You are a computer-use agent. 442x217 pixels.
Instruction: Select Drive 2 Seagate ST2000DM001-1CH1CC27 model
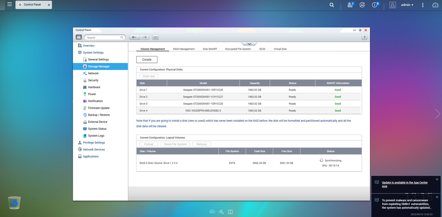(x=203, y=97)
